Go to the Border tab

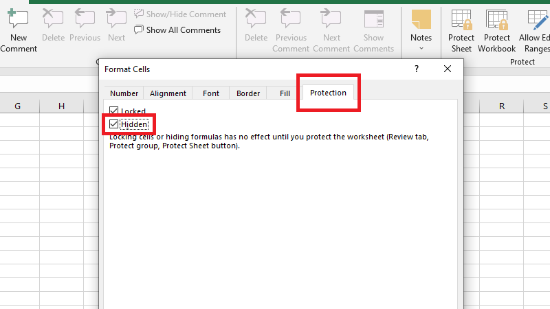[248, 93]
